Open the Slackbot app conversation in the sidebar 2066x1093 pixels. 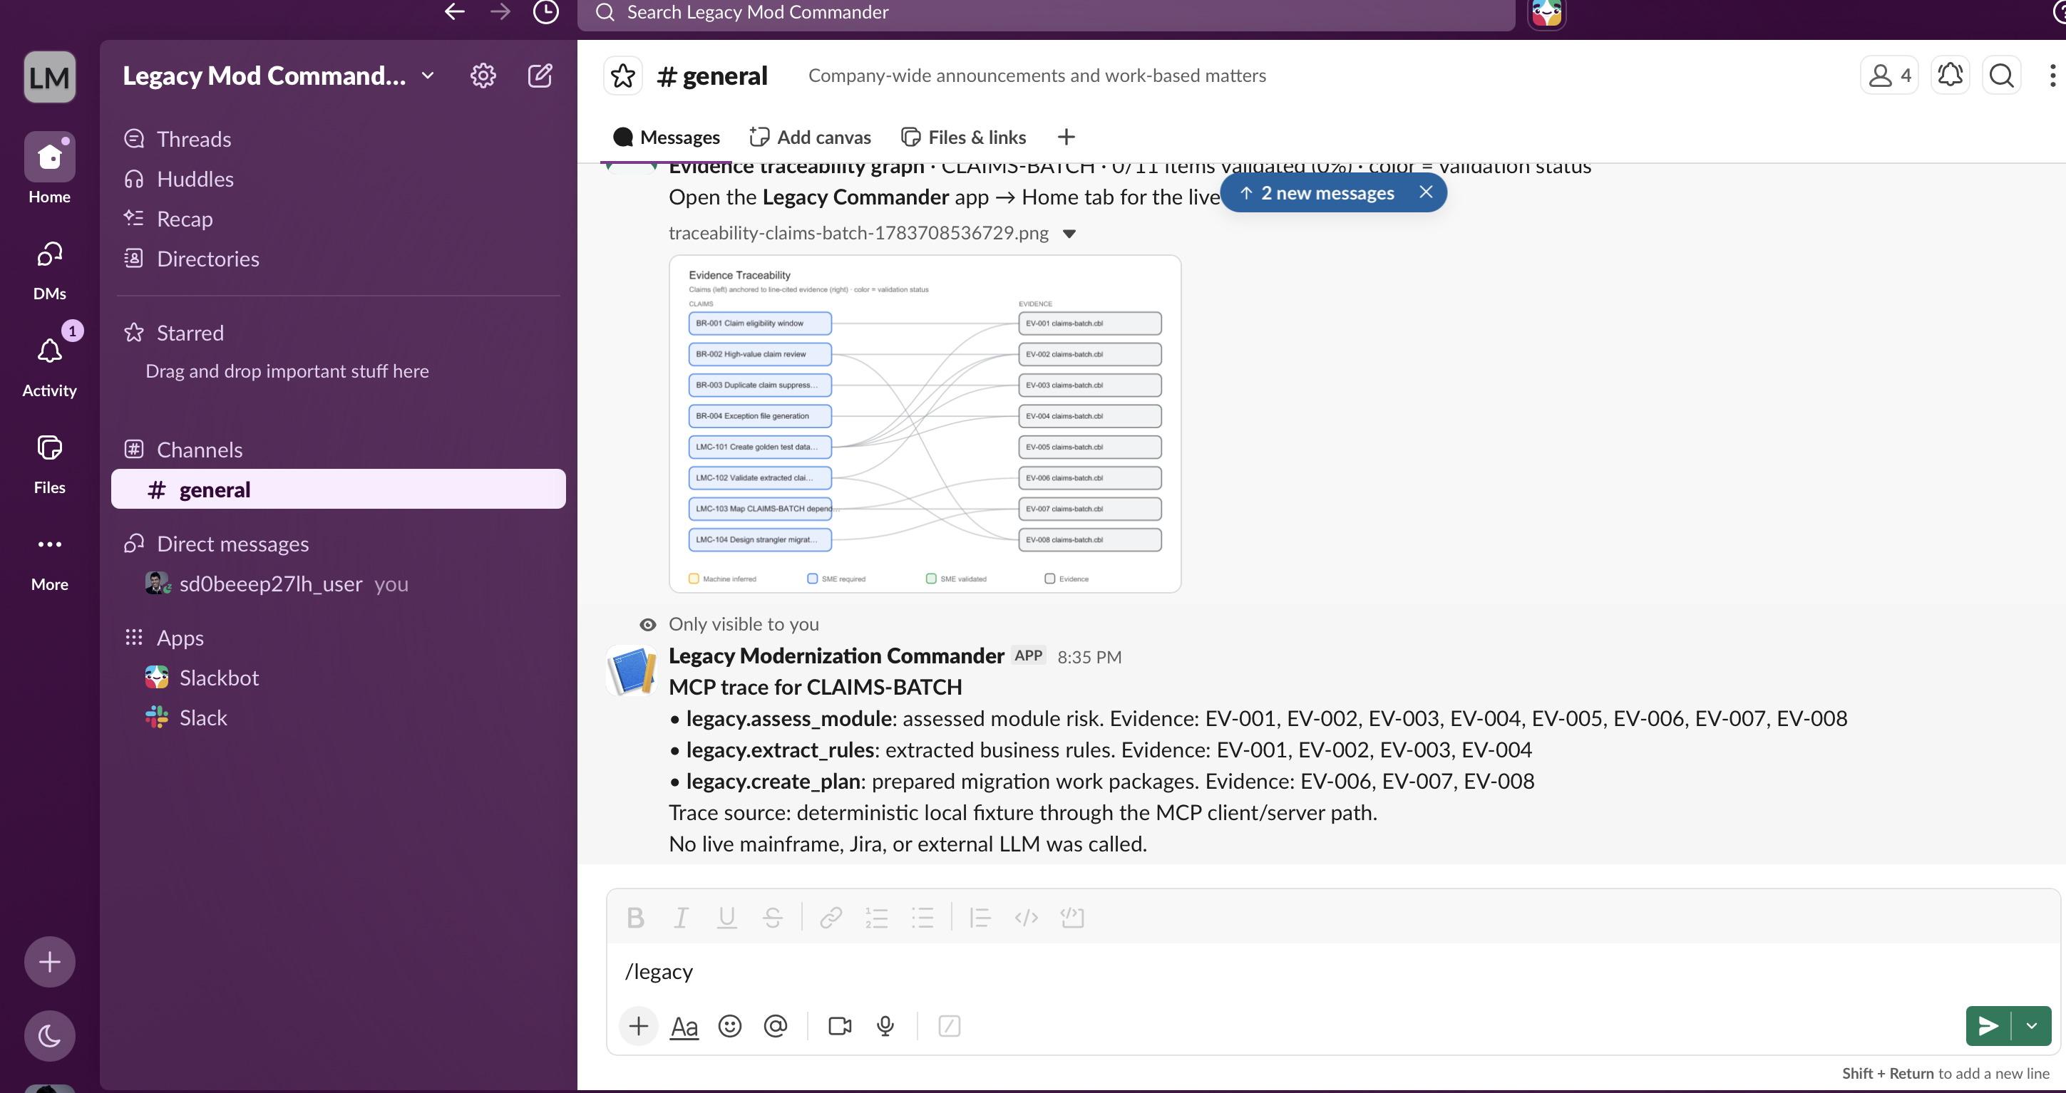(339, 677)
